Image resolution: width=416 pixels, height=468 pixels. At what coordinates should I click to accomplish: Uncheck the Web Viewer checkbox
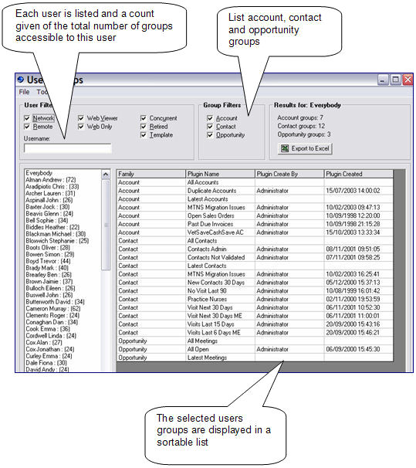pos(81,118)
